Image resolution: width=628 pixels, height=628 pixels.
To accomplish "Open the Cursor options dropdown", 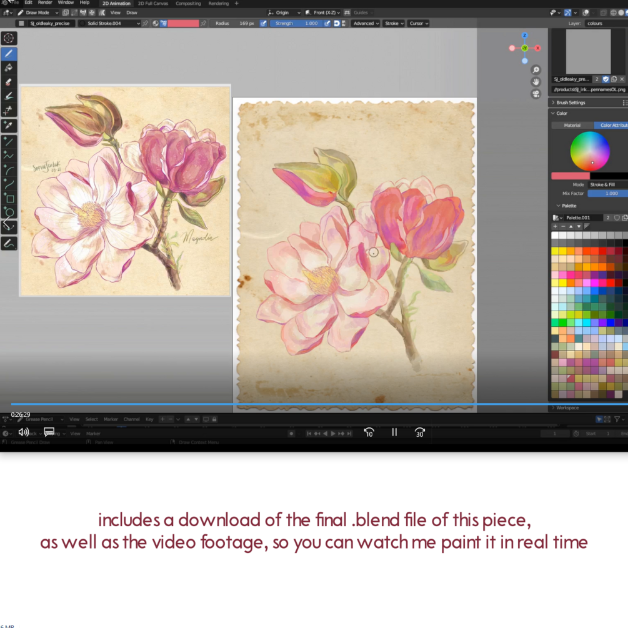I will click(x=419, y=23).
